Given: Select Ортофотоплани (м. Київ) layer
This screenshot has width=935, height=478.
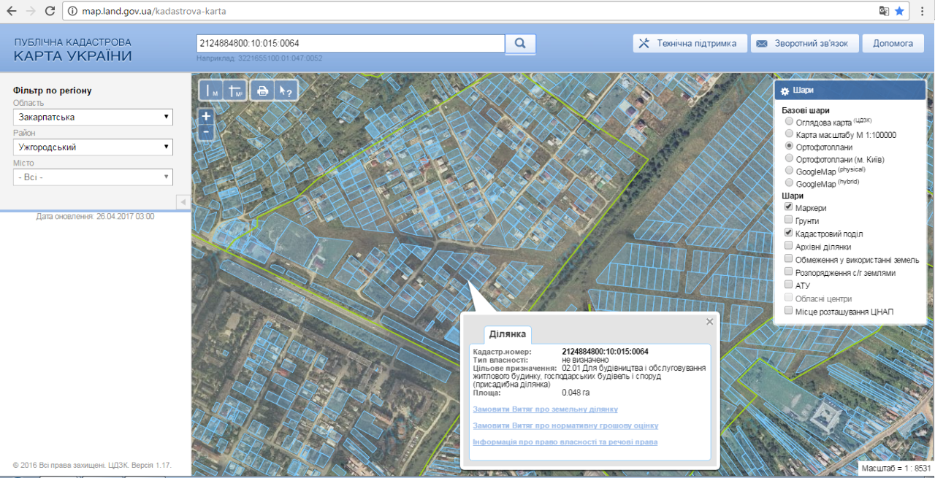Looking at the screenshot, I should click(789, 158).
